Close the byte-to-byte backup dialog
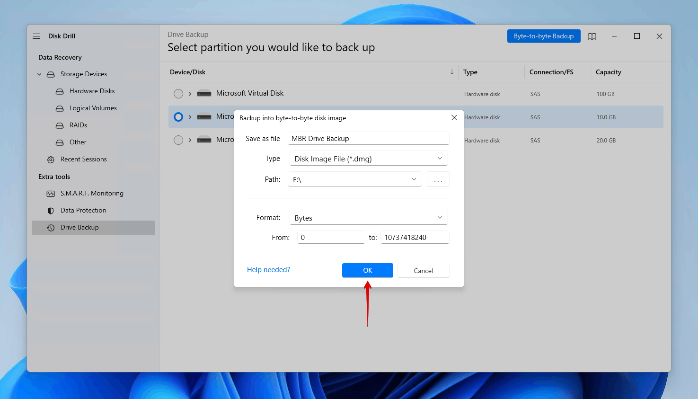Screen dimensions: 698x399 tap(454, 117)
